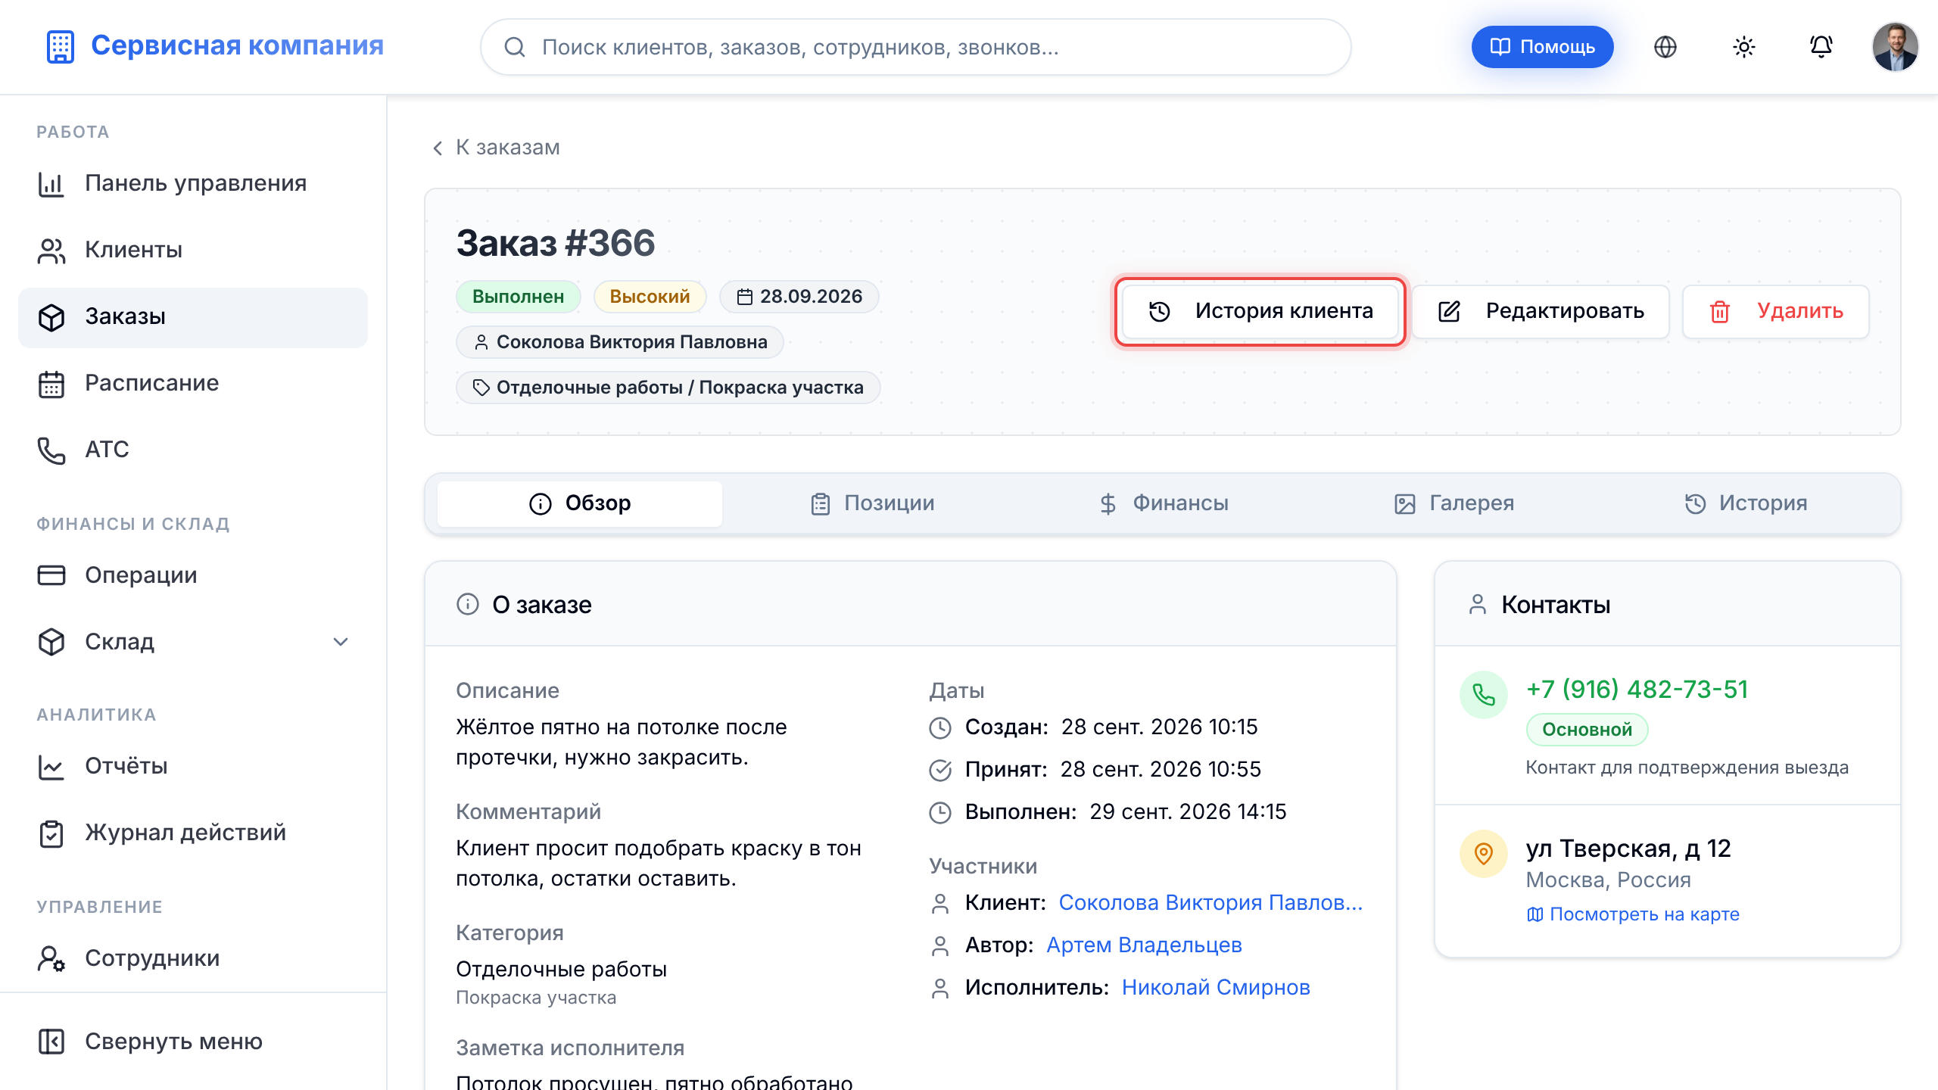
Task: Click the Отделочные работы / Покраска участка tag
Action: (668, 388)
